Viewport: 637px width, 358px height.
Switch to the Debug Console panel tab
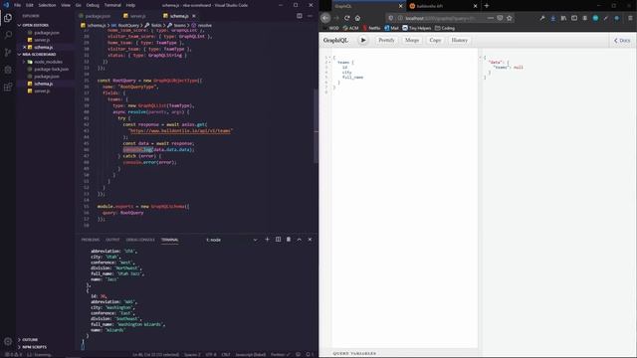pyautogui.click(x=140, y=240)
